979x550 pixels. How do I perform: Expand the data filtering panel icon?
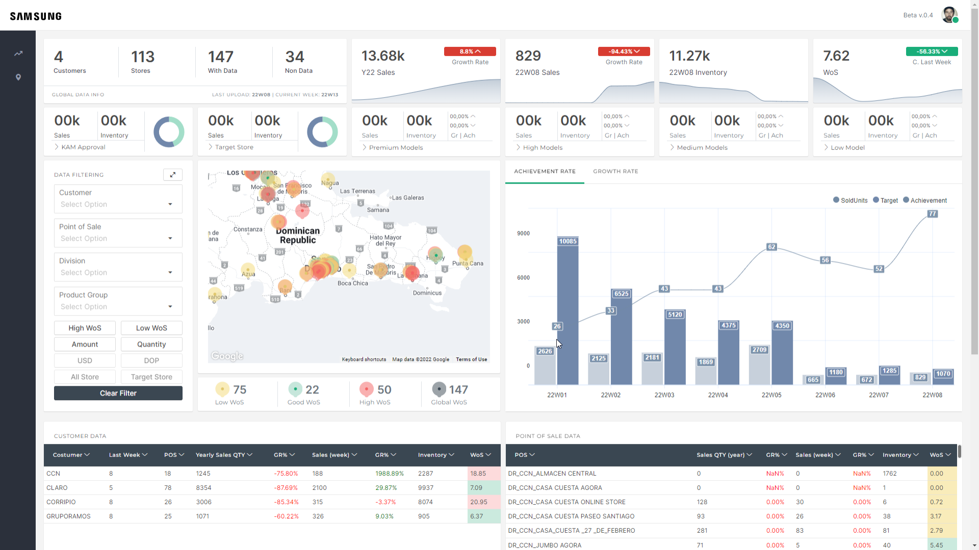point(173,175)
